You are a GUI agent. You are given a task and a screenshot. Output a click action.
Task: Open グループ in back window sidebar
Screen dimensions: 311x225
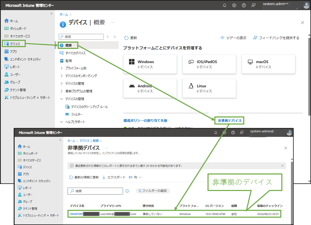point(12,82)
